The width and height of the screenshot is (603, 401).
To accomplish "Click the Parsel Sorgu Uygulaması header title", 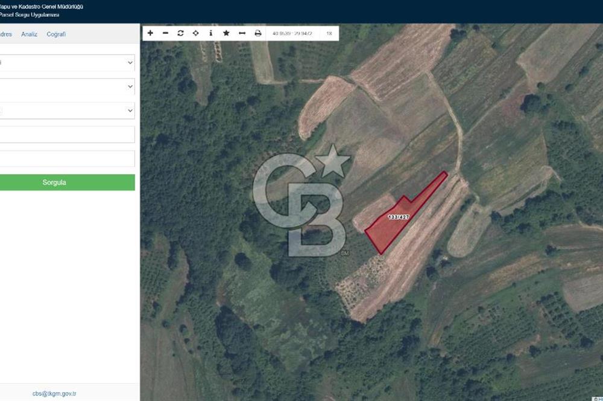I will 29,15.
